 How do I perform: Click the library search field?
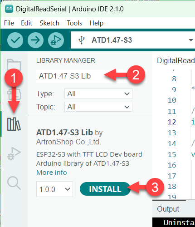(x=92, y=76)
